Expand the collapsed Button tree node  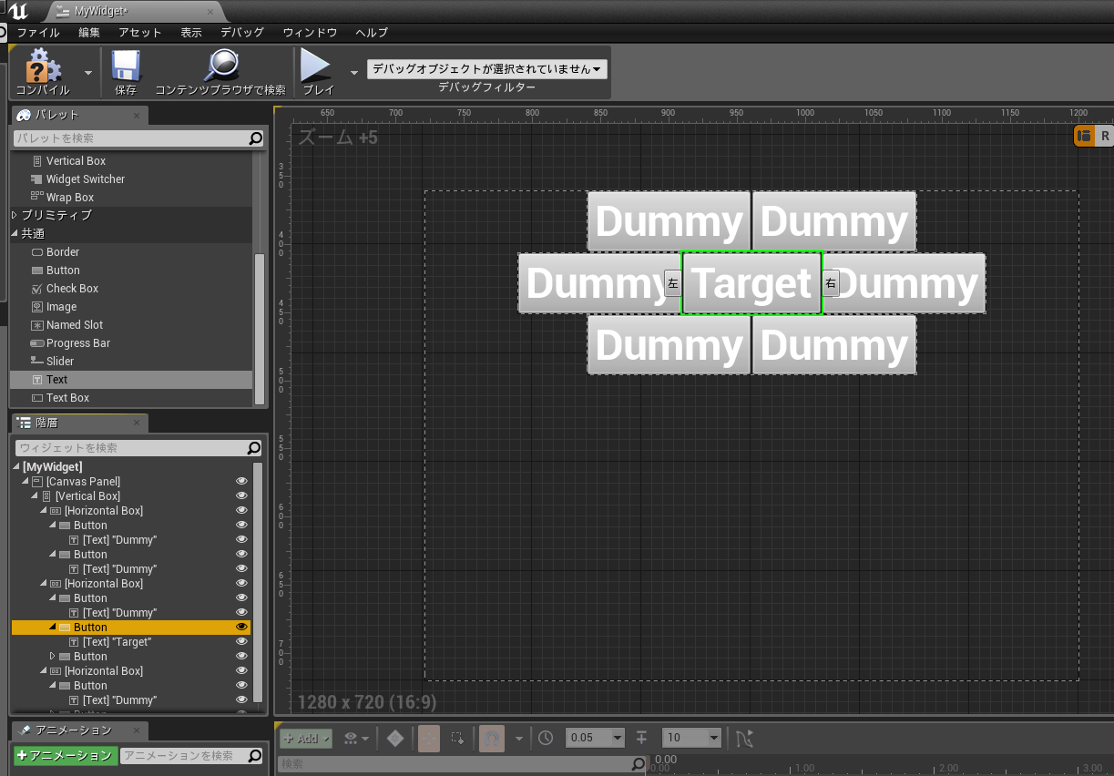pyautogui.click(x=52, y=657)
